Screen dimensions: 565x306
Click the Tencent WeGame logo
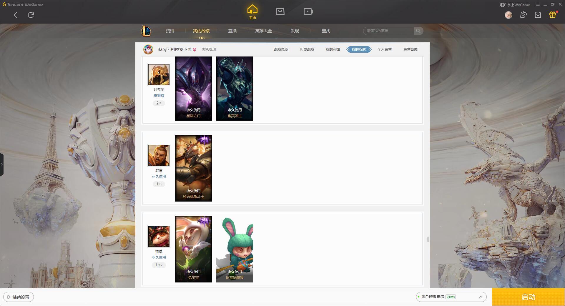pos(23,4)
